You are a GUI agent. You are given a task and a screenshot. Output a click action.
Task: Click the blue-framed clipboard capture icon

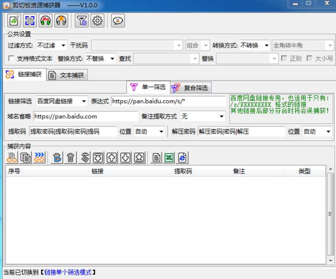[x=30, y=21]
